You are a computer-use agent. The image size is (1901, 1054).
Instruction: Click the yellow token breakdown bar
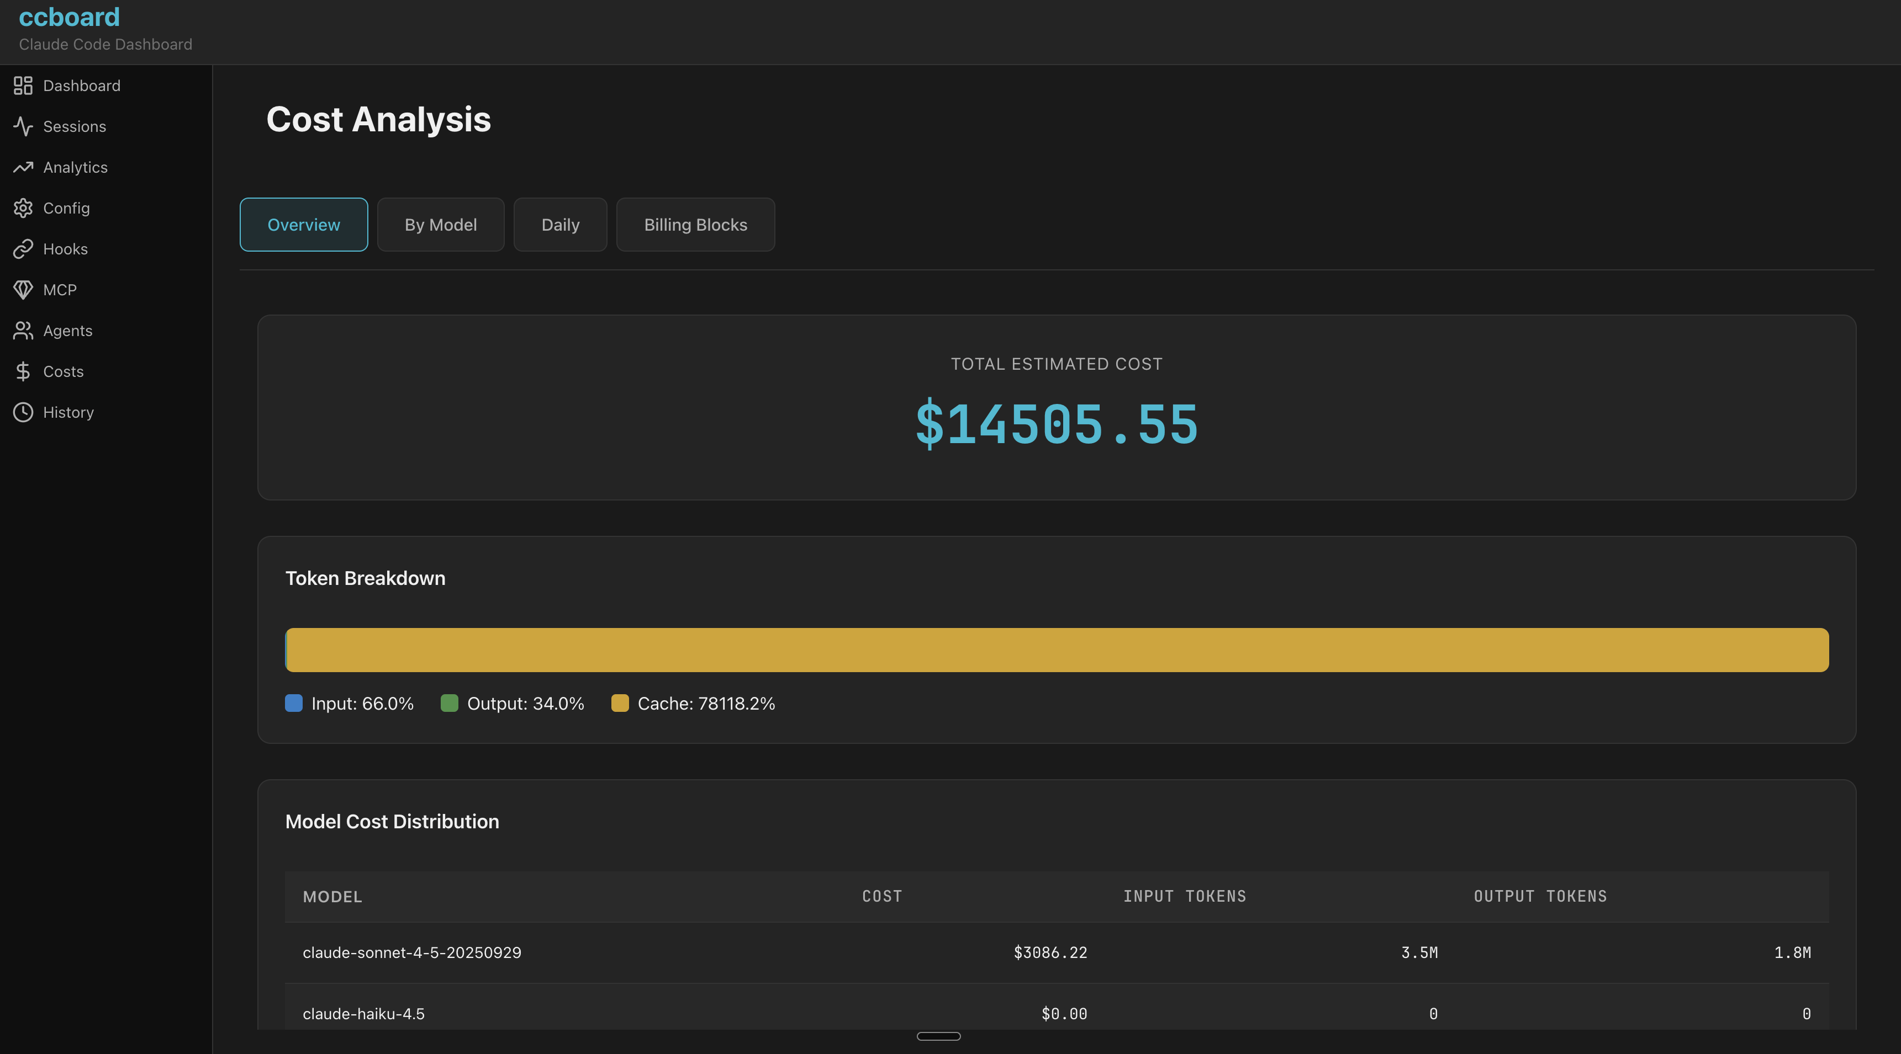click(x=1055, y=650)
